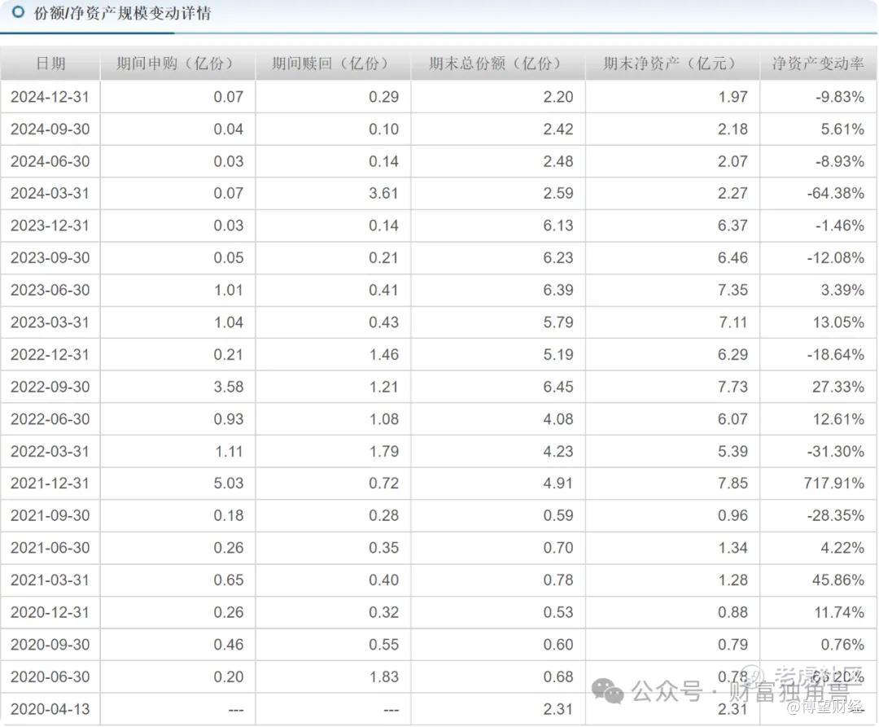The width and height of the screenshot is (879, 727).
Task: Select the date cell 2024-12-31
Action: [50, 97]
